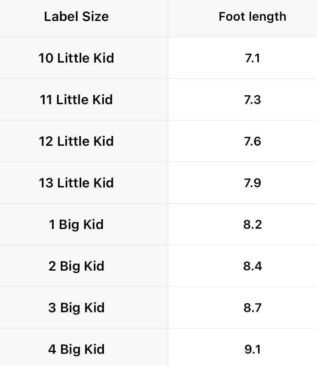This screenshot has width=317, height=366.
Task: Click the word "Label" in the header
Action: pyautogui.click(x=59, y=17)
